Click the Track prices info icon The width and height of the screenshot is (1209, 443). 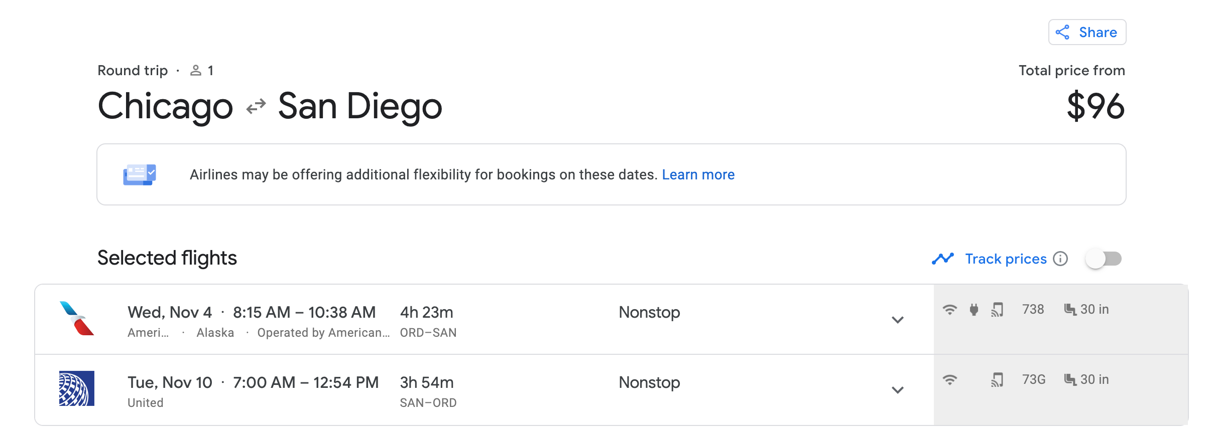[x=1060, y=259]
